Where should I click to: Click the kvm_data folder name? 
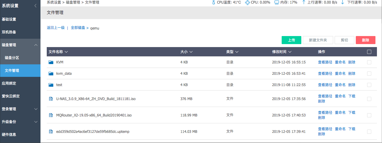tap(64, 74)
